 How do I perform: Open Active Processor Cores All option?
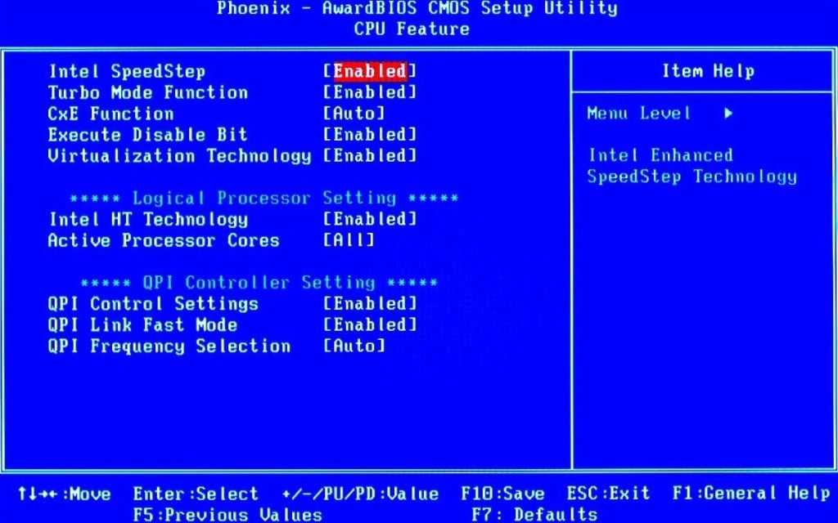pyautogui.click(x=349, y=240)
